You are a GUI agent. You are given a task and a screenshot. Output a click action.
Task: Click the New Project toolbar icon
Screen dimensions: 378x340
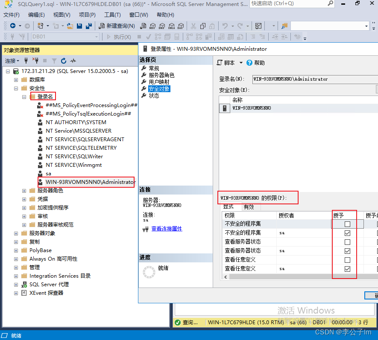[41, 26]
